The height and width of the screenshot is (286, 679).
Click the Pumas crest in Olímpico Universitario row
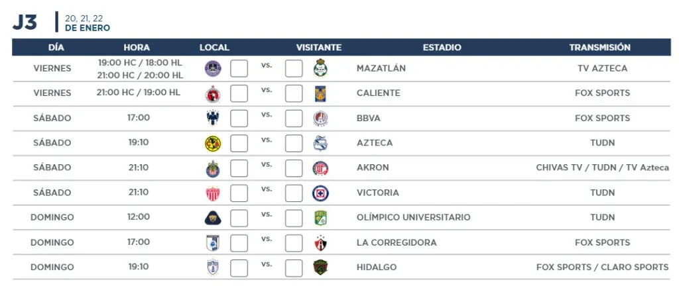tap(213, 218)
